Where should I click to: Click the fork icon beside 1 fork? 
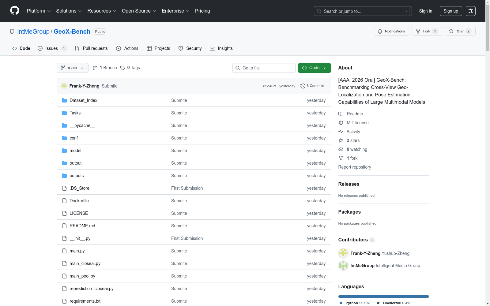tap(341, 158)
